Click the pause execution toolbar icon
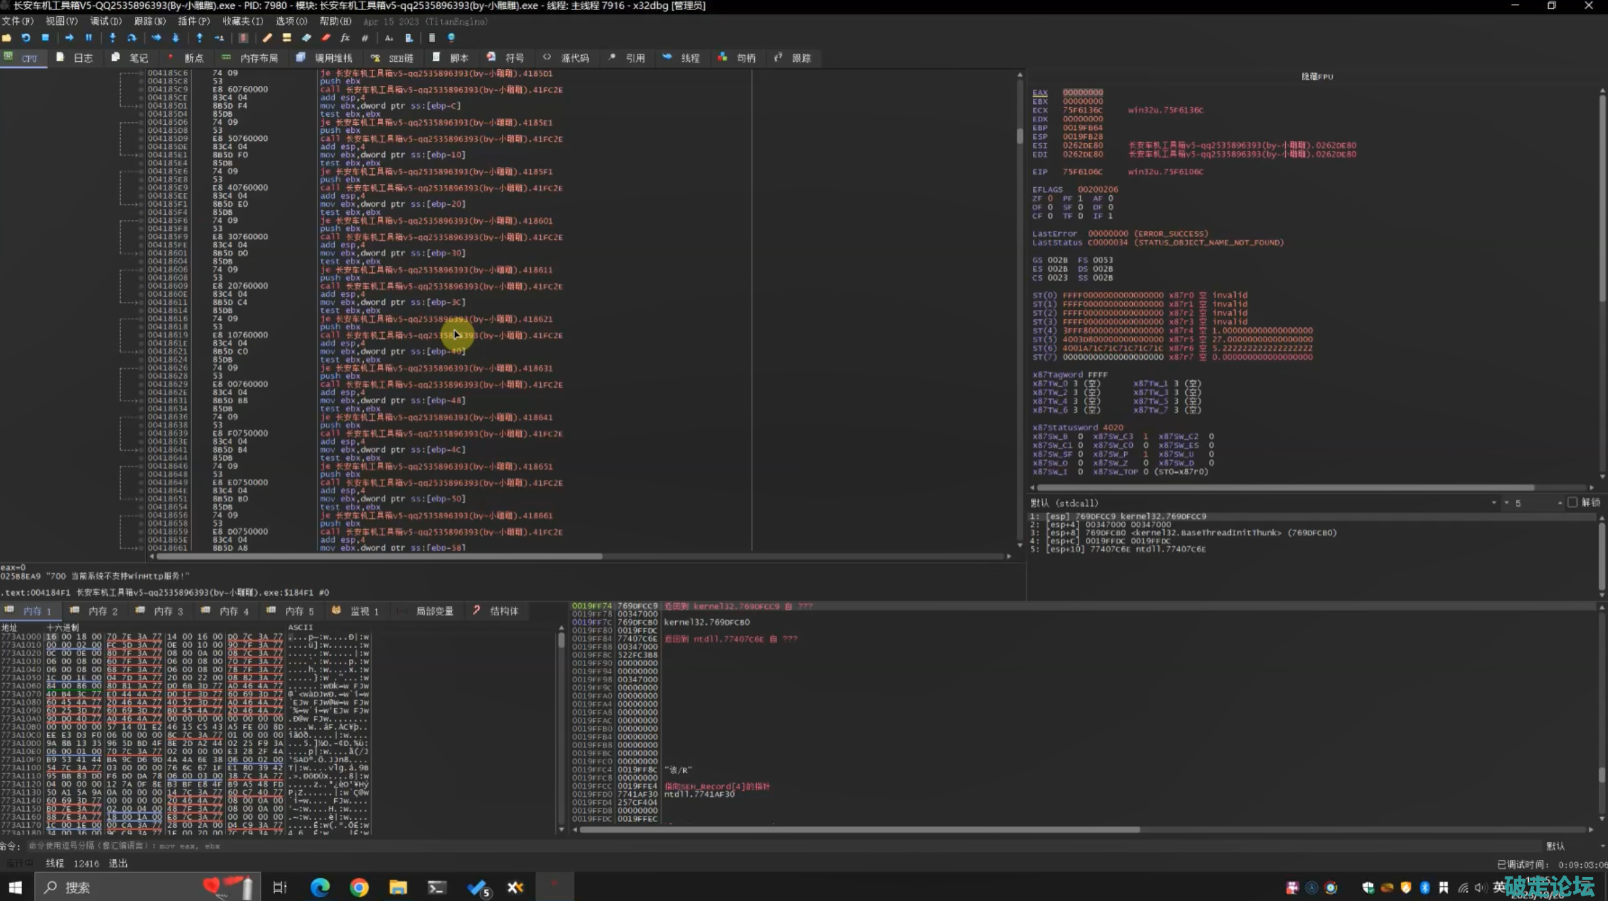 [x=89, y=38]
